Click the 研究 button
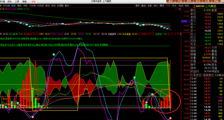 point(189,1)
